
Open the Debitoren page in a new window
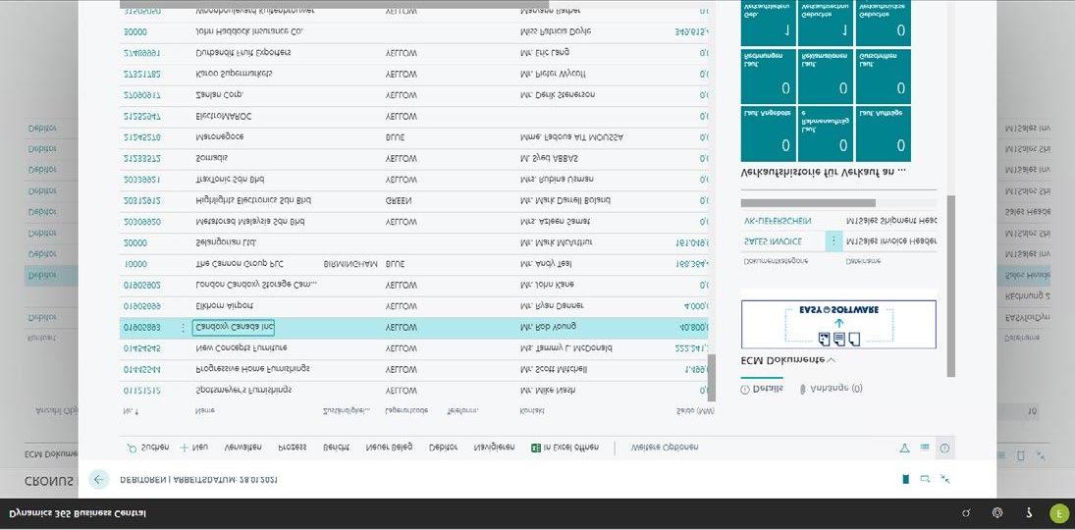[925, 479]
